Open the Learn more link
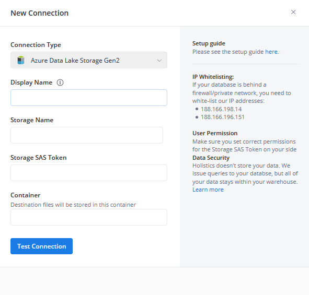The image size is (309, 295). click(x=208, y=190)
